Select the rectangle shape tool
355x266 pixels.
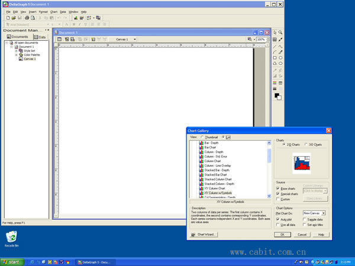click(x=275, y=58)
